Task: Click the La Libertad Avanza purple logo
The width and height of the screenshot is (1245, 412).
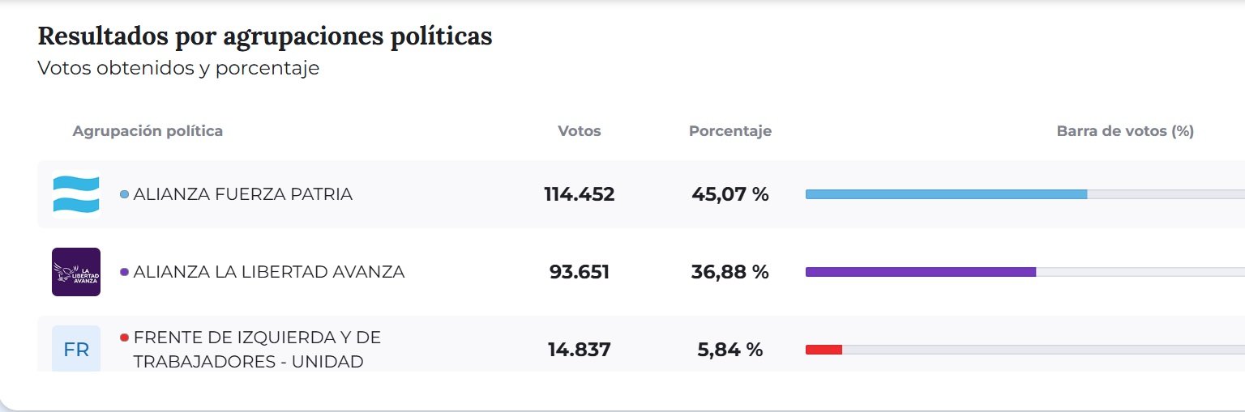Action: click(76, 272)
